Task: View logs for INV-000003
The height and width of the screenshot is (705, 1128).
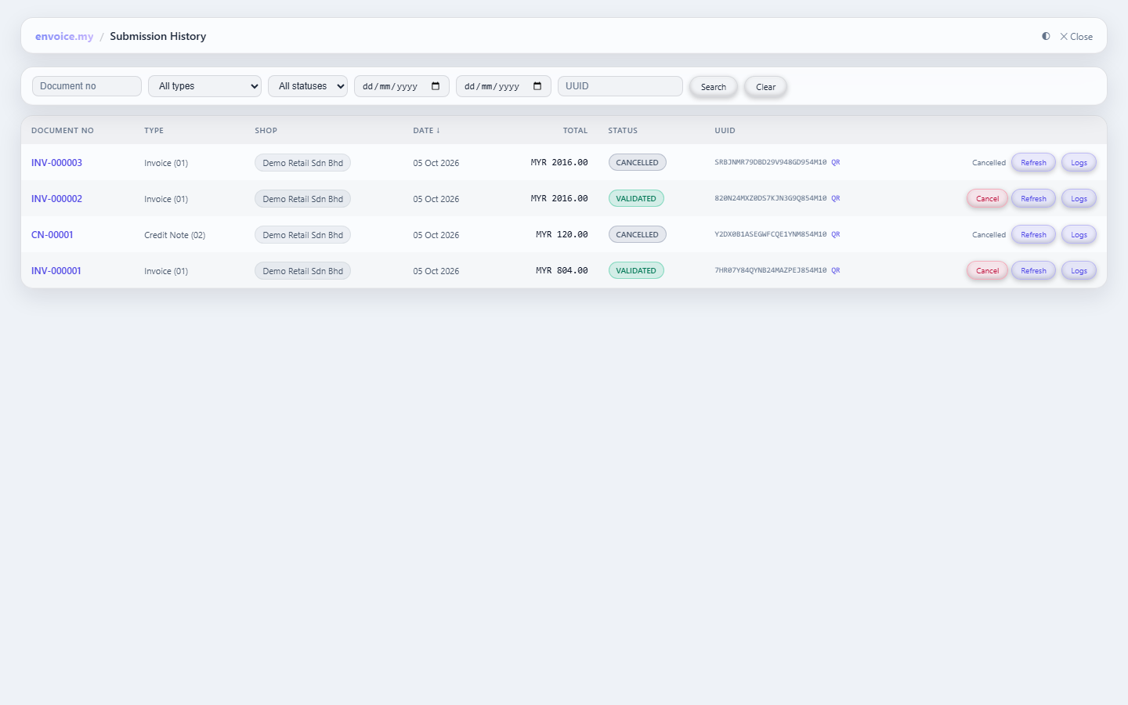Action: tap(1079, 163)
